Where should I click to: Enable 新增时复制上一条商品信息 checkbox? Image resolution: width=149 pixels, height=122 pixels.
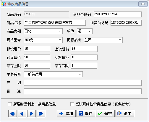click(x=10, y=104)
